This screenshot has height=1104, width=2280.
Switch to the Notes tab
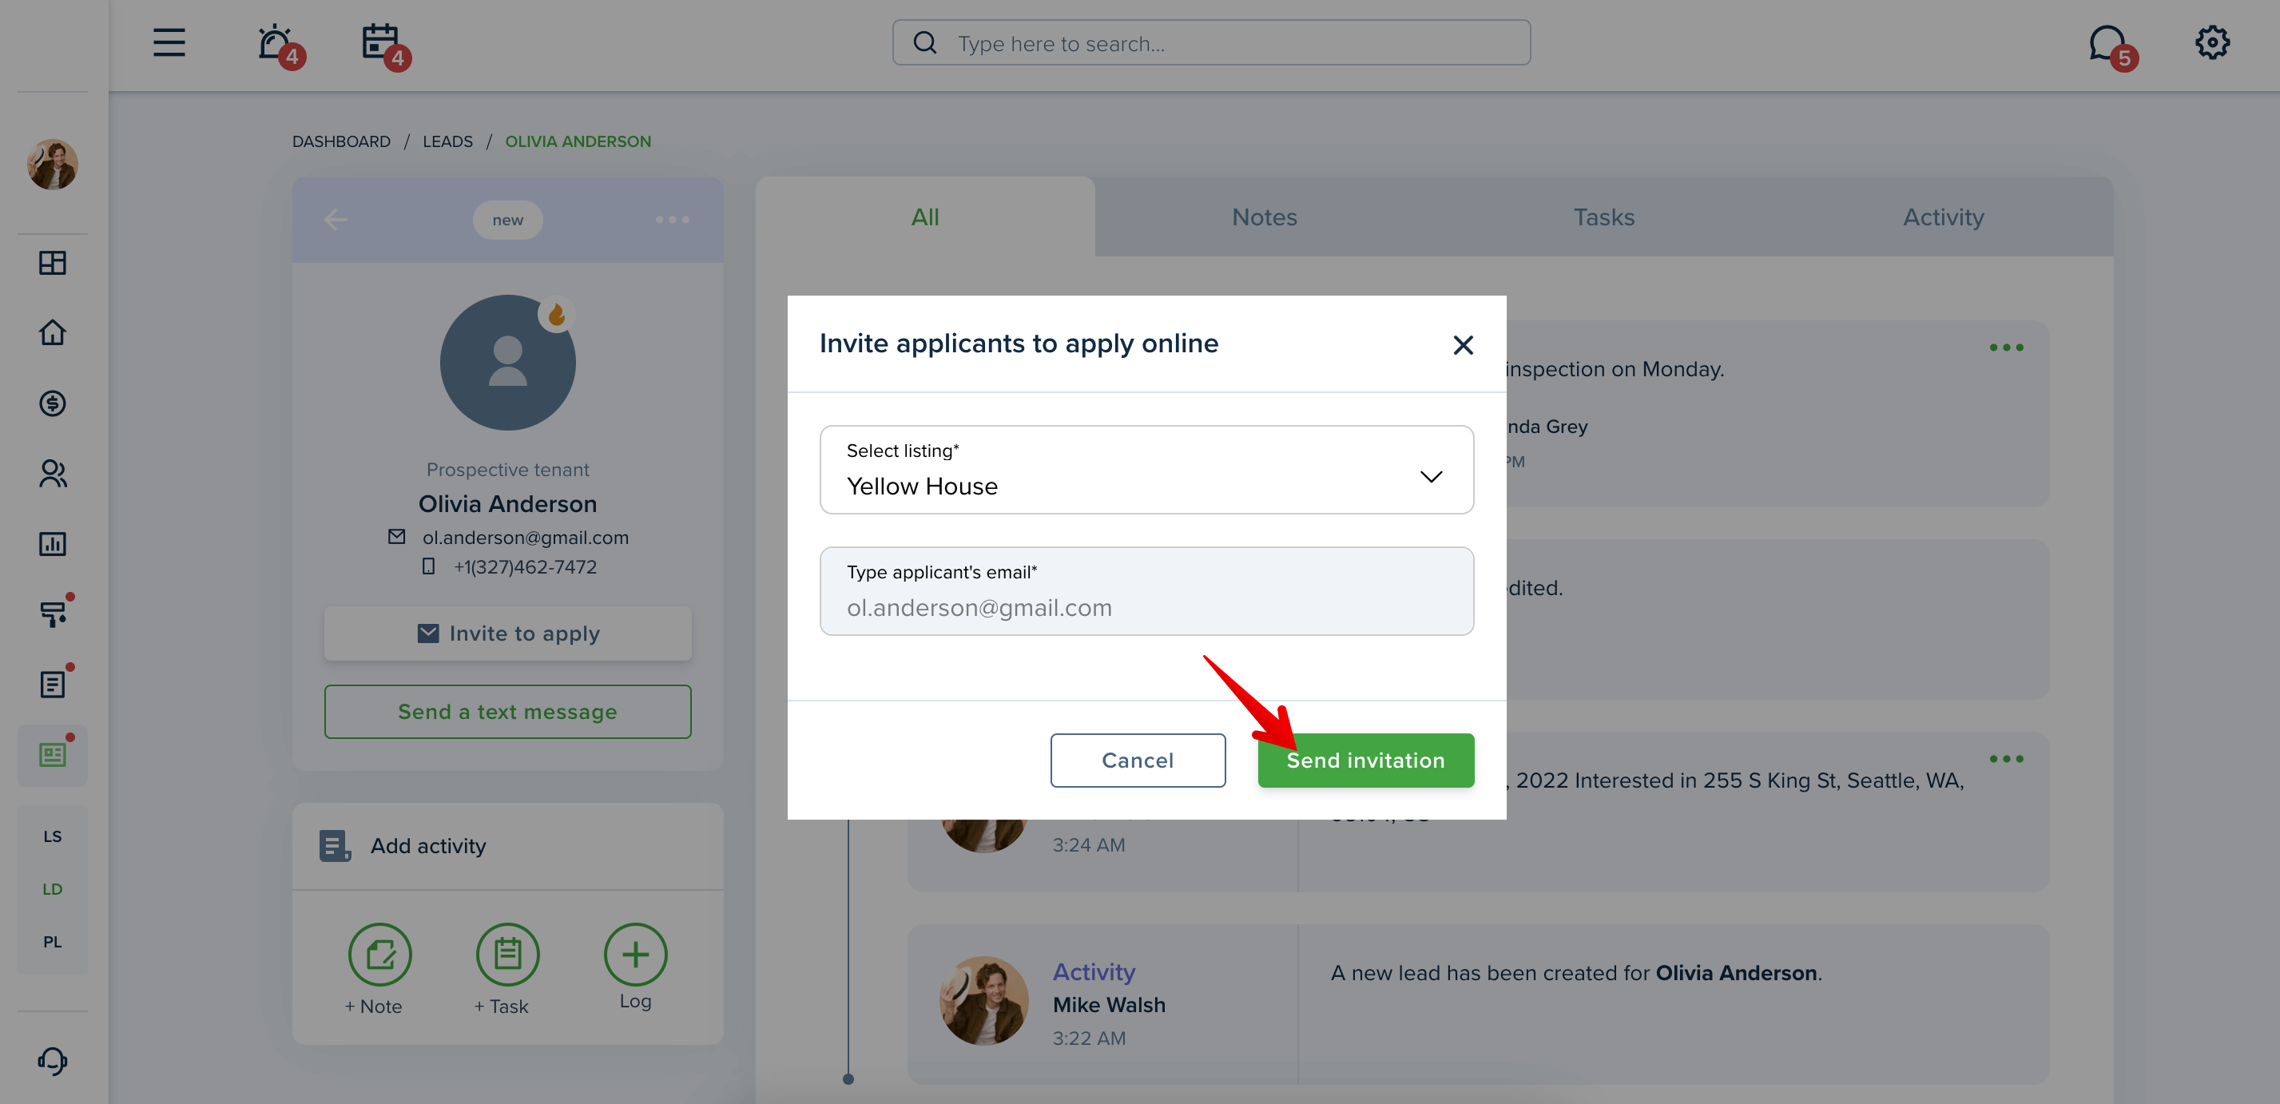click(1264, 217)
